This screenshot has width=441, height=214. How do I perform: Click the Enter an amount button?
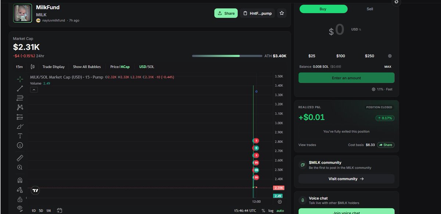[x=346, y=78]
